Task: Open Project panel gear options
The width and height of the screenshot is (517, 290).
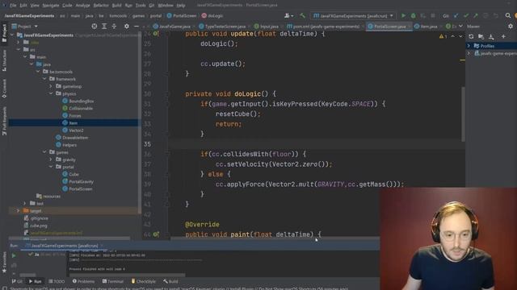Action: pyautogui.click(x=127, y=26)
